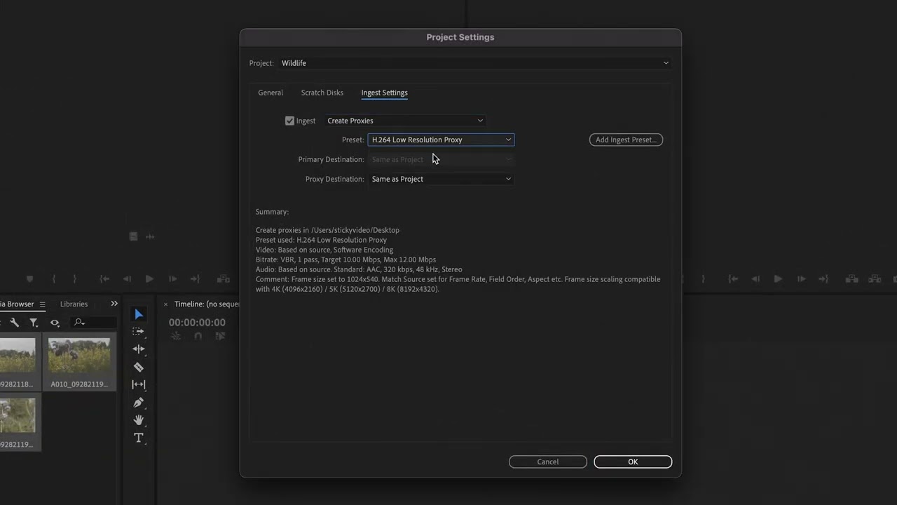Click the Add Ingest Preset button
This screenshot has height=505, width=897.
click(626, 140)
